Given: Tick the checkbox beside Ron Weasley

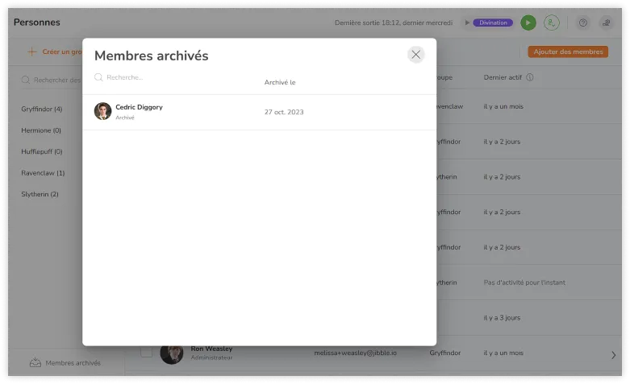Looking at the screenshot, I should click(x=146, y=352).
